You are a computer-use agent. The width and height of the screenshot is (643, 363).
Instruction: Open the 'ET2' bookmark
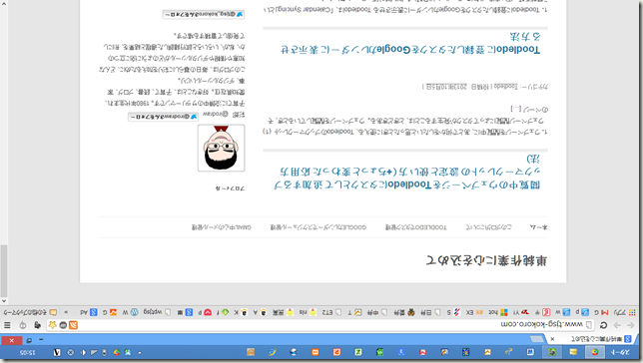point(332,312)
